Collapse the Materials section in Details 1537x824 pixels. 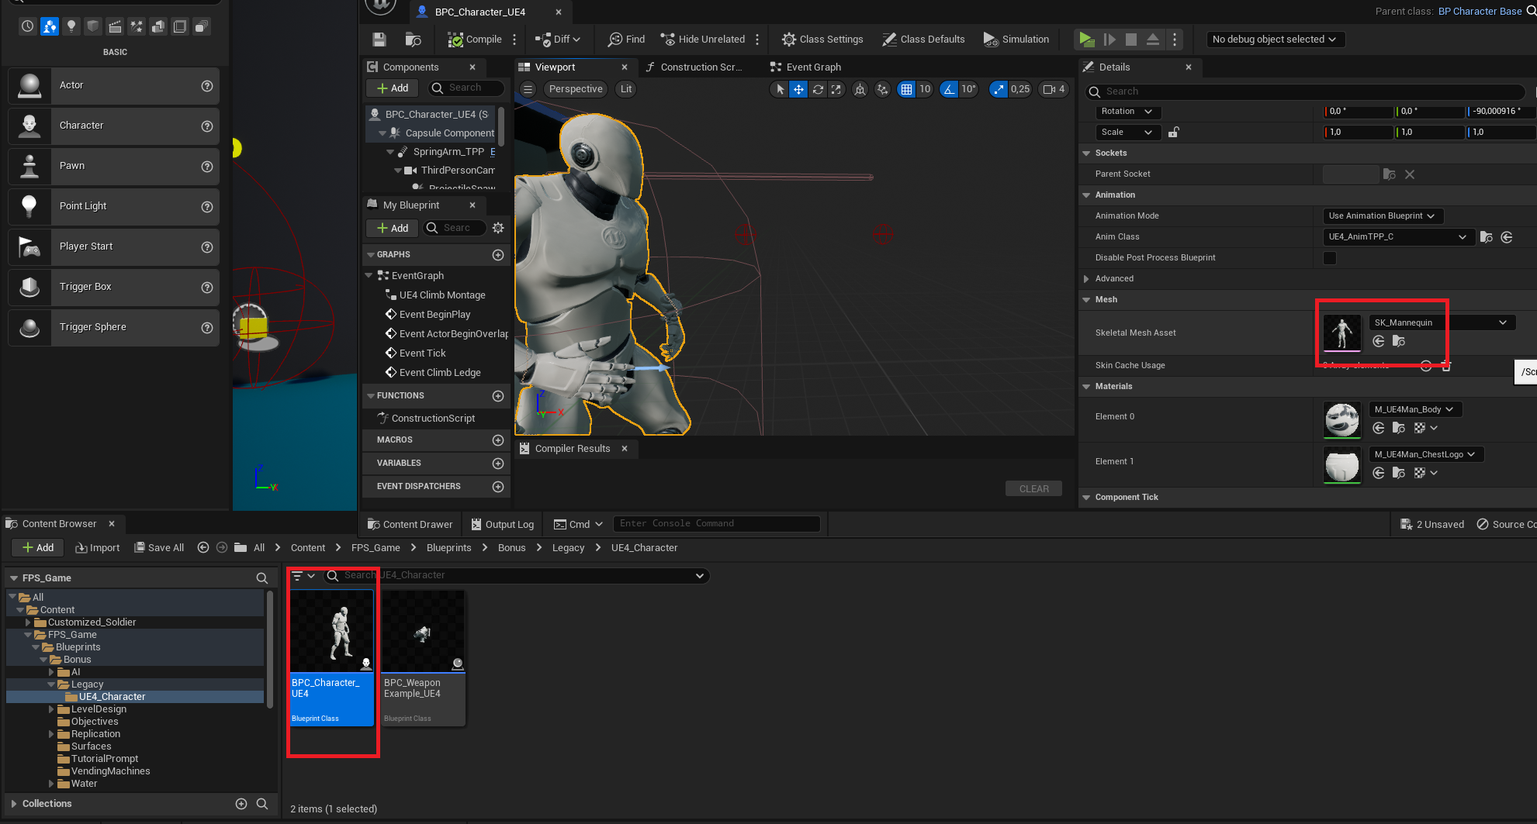[1086, 387]
